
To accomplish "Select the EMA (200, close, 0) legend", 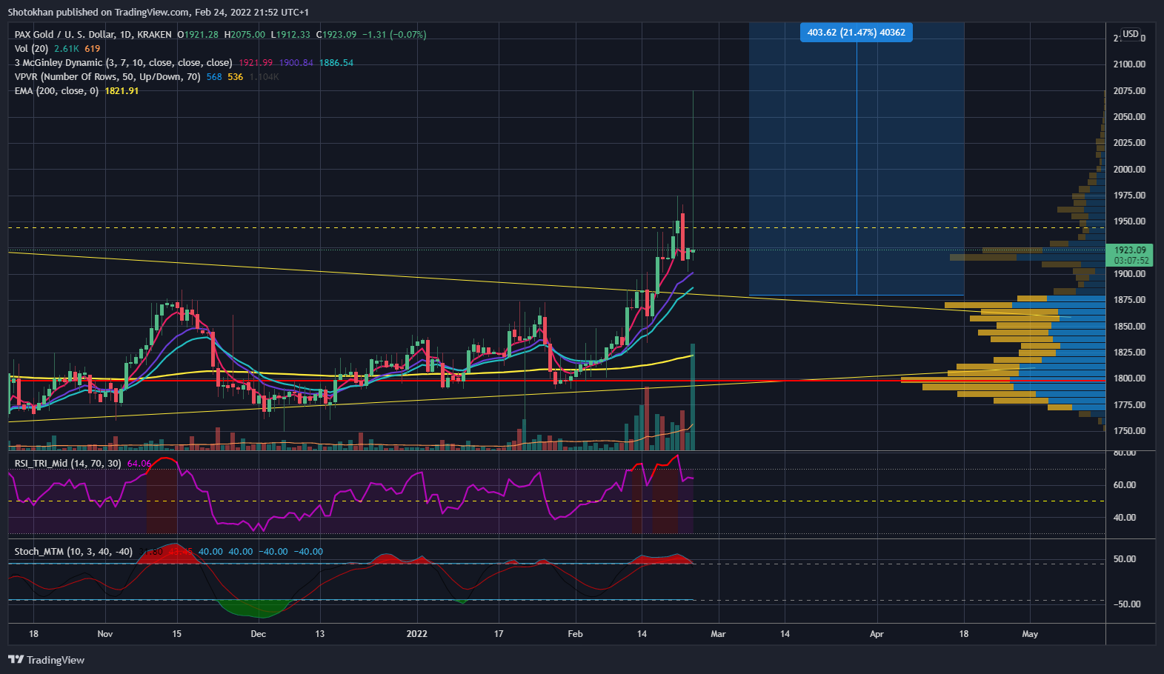I will point(56,91).
